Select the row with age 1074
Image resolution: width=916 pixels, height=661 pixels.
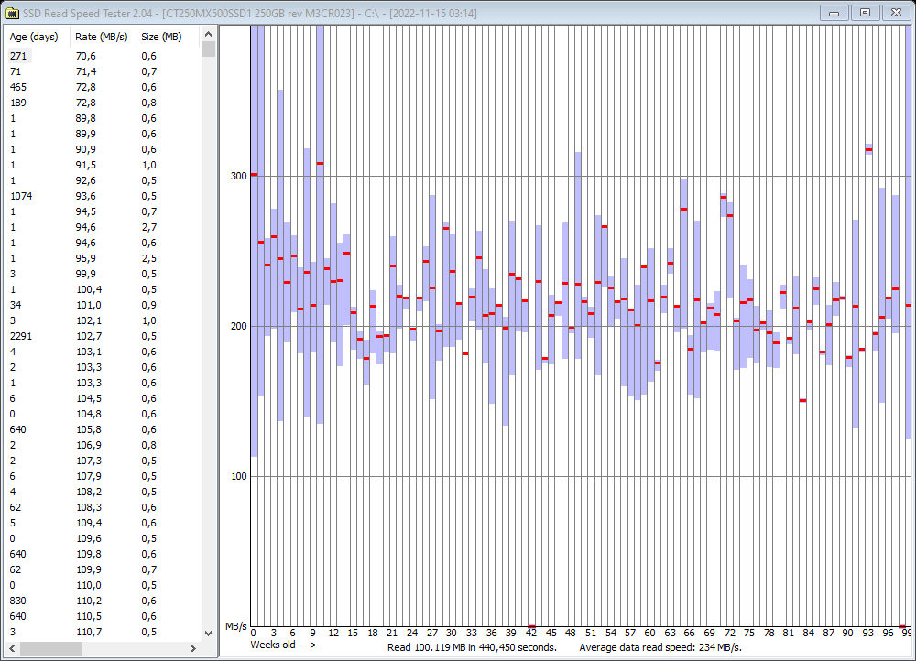pyautogui.click(x=103, y=196)
